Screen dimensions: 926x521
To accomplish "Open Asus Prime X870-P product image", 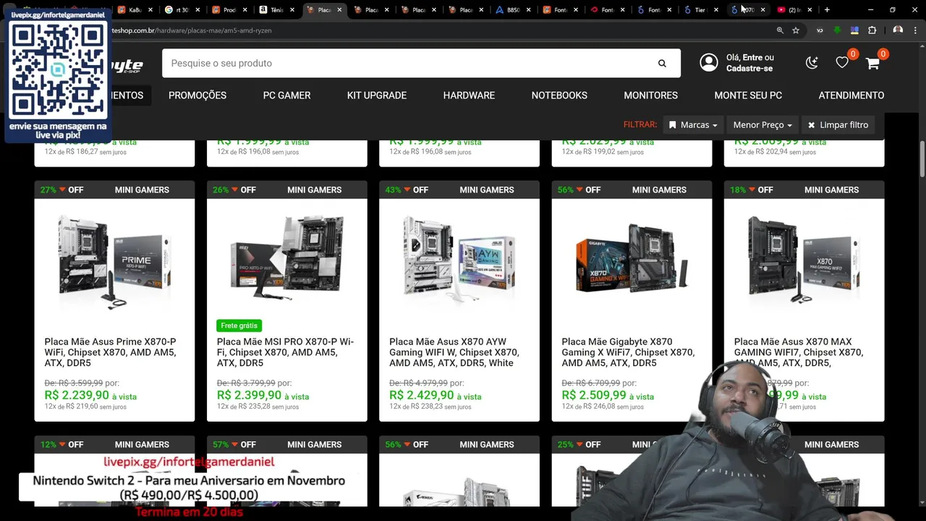I will [114, 260].
